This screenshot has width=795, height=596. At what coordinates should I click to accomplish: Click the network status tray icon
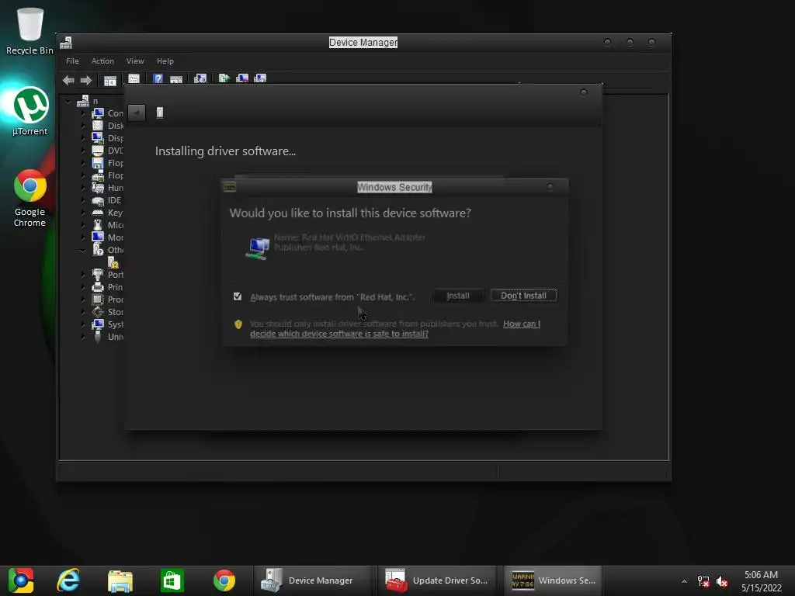tap(703, 581)
